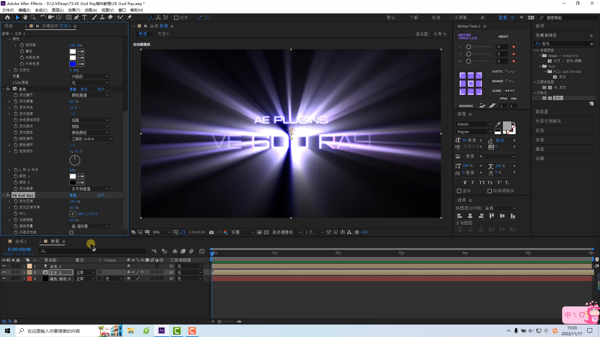The image size is (600, 337).
Task: Toggle the Snapping 对齐 checkbox
Action: click(x=176, y=18)
